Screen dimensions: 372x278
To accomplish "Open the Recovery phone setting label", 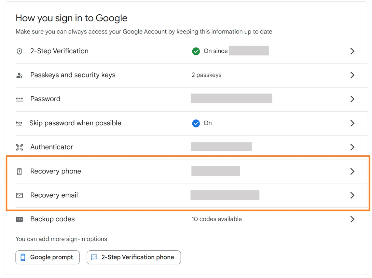I will point(56,172).
